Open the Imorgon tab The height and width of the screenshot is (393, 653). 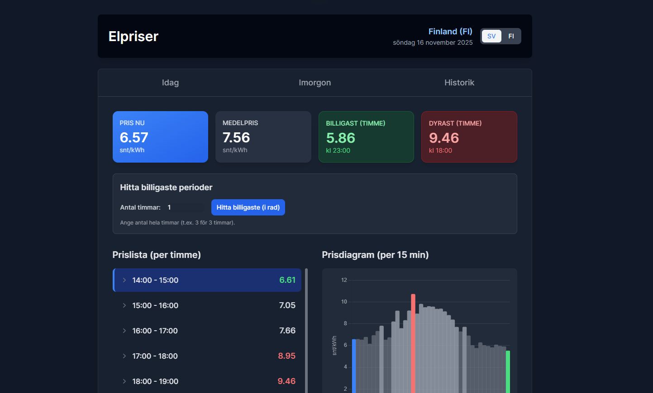pyautogui.click(x=315, y=83)
